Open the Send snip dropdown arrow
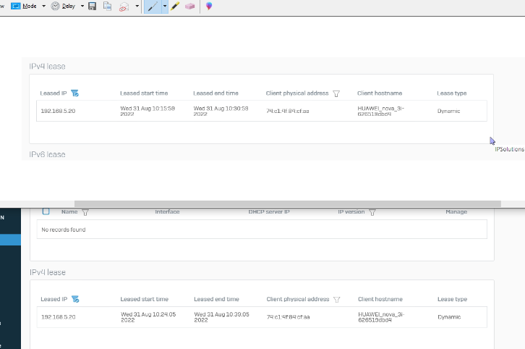The width and height of the screenshot is (525, 349). click(137, 6)
